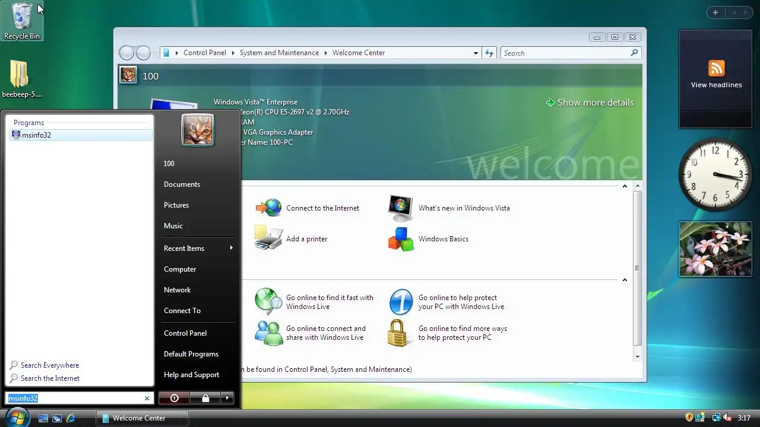Click the muted volume tray icon
Viewport: 760px width, 427px height.
[727, 418]
